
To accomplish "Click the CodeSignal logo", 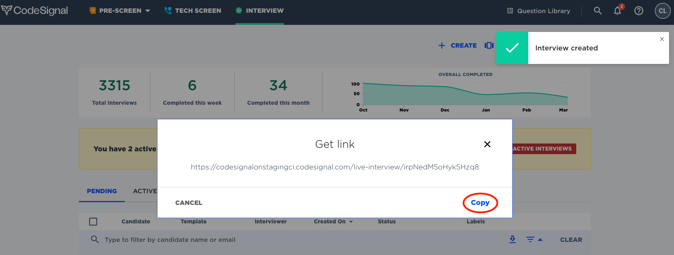I will pyautogui.click(x=34, y=11).
